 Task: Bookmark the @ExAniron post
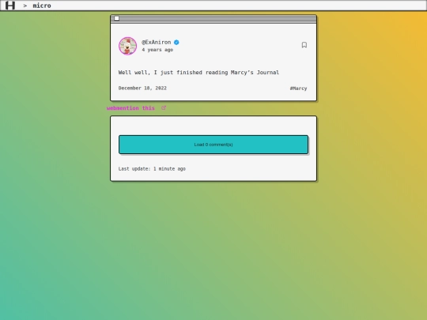[304, 45]
